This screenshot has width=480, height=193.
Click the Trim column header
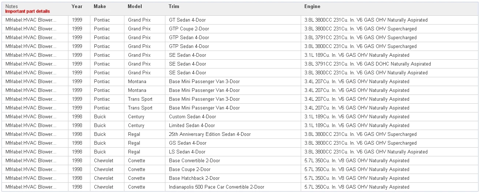coord(174,7)
